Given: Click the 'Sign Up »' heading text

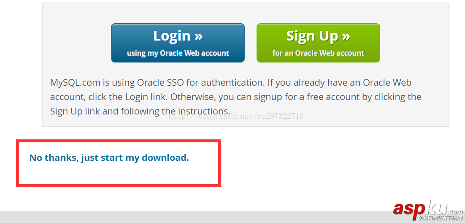Looking at the screenshot, I should click(318, 36).
